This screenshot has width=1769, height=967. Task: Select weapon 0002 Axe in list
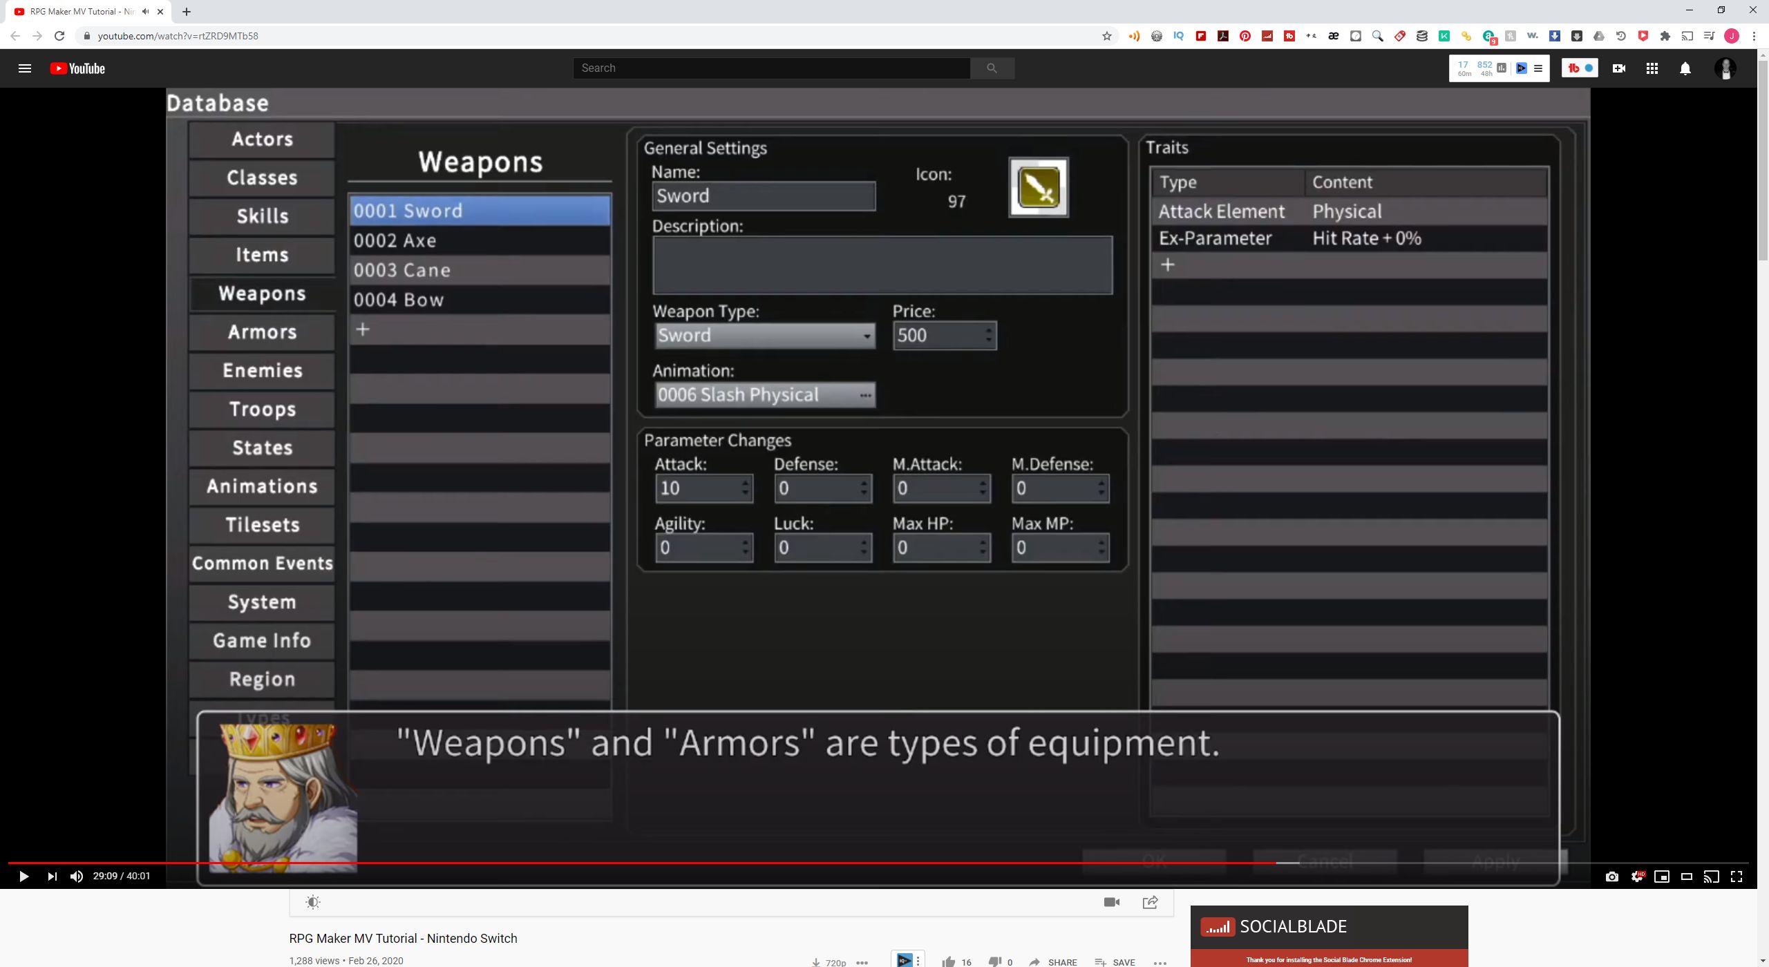480,240
